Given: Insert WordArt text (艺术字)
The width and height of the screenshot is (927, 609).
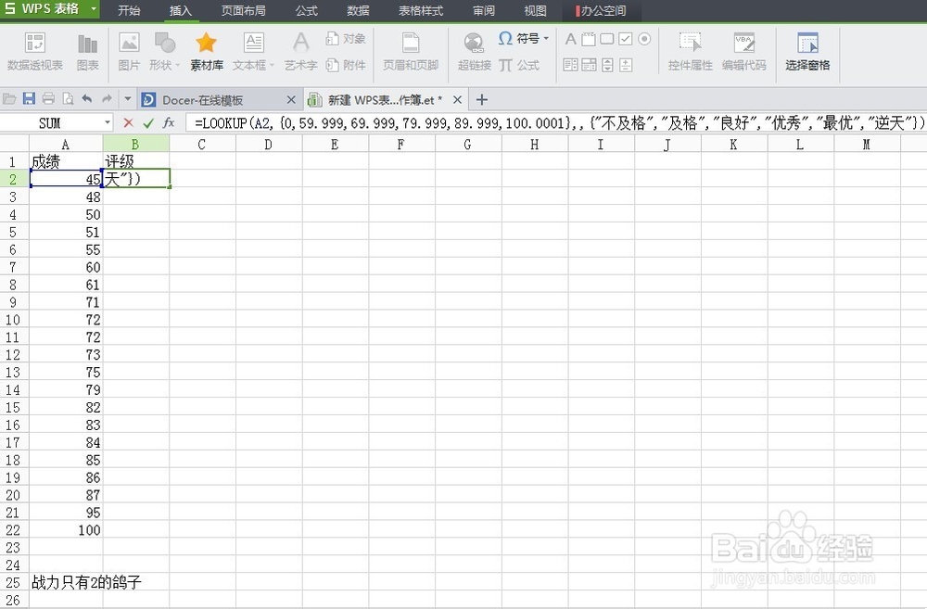Looking at the screenshot, I should click(x=300, y=51).
